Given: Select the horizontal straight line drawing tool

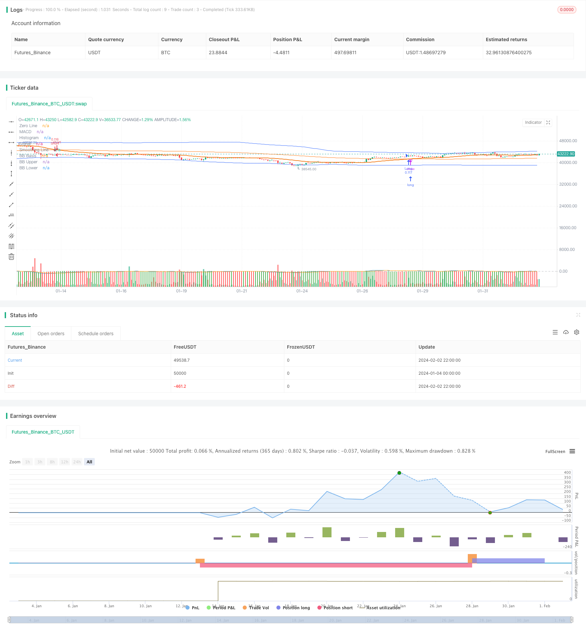Looking at the screenshot, I should coord(11,122).
